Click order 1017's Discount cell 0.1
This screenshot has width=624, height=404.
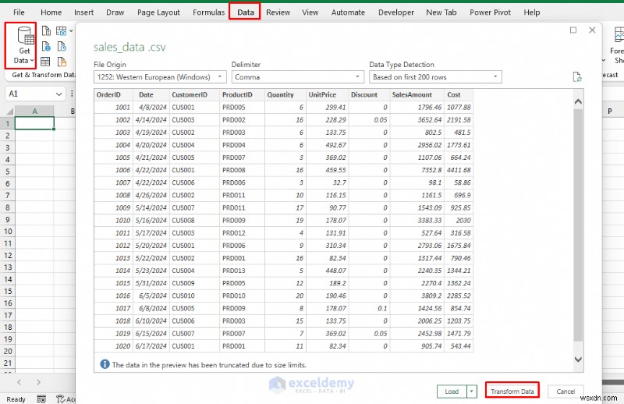click(x=369, y=308)
